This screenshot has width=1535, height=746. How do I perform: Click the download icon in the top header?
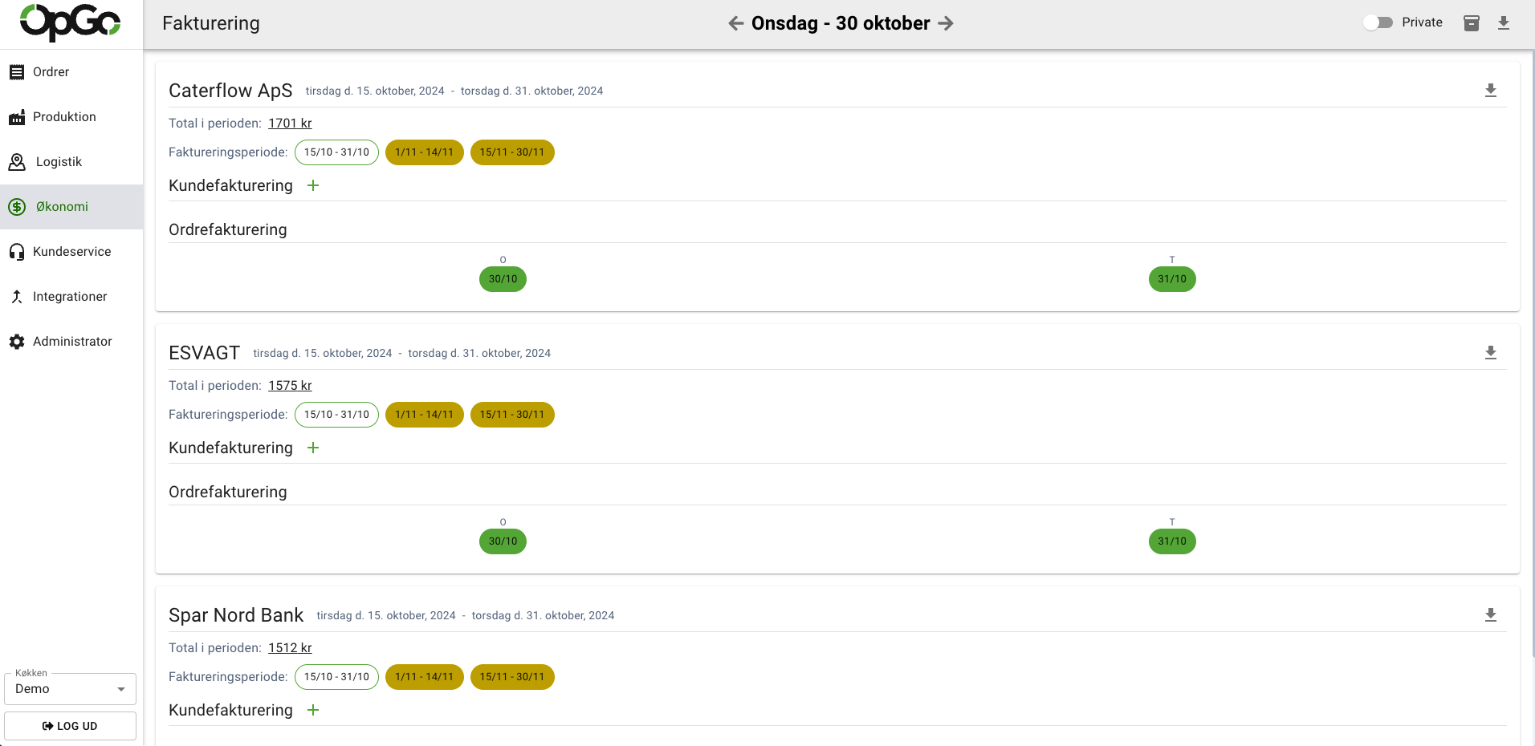[x=1504, y=22]
